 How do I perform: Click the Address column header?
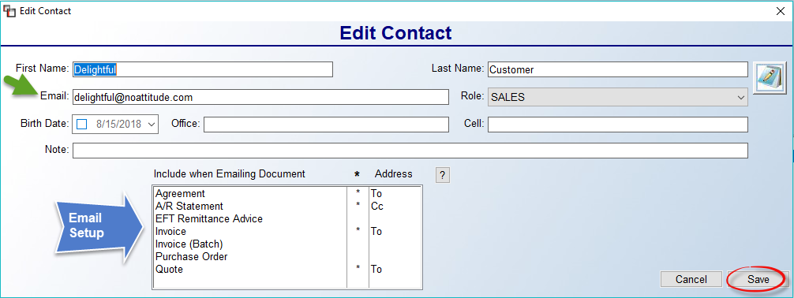394,174
